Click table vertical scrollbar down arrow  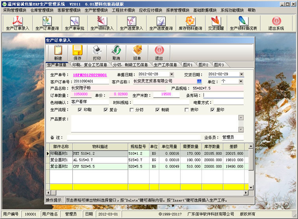pos(251,188)
